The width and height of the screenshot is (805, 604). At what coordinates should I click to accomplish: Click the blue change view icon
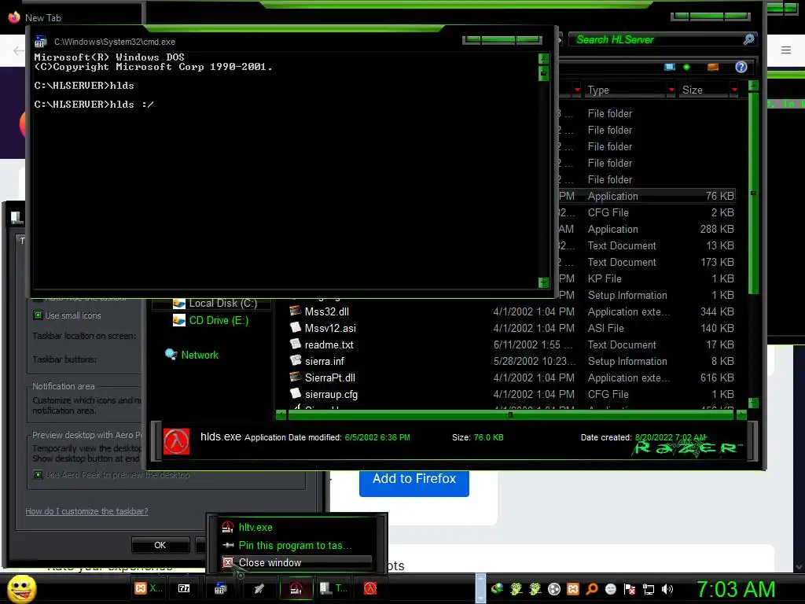(670, 67)
